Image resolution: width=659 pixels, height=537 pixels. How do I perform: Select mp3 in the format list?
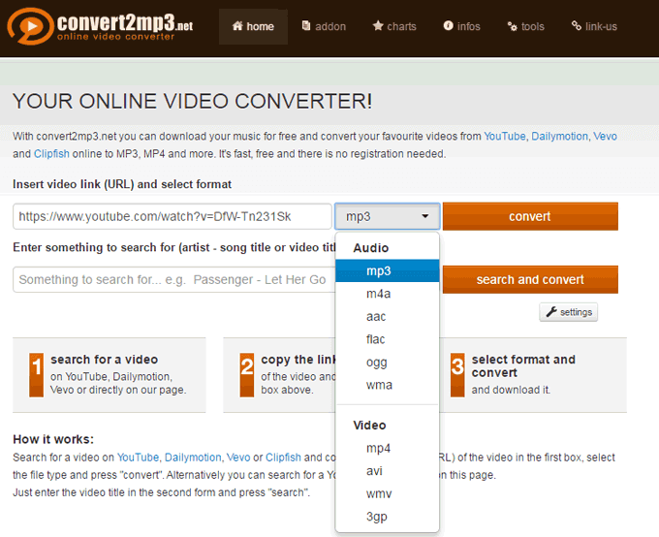click(387, 270)
